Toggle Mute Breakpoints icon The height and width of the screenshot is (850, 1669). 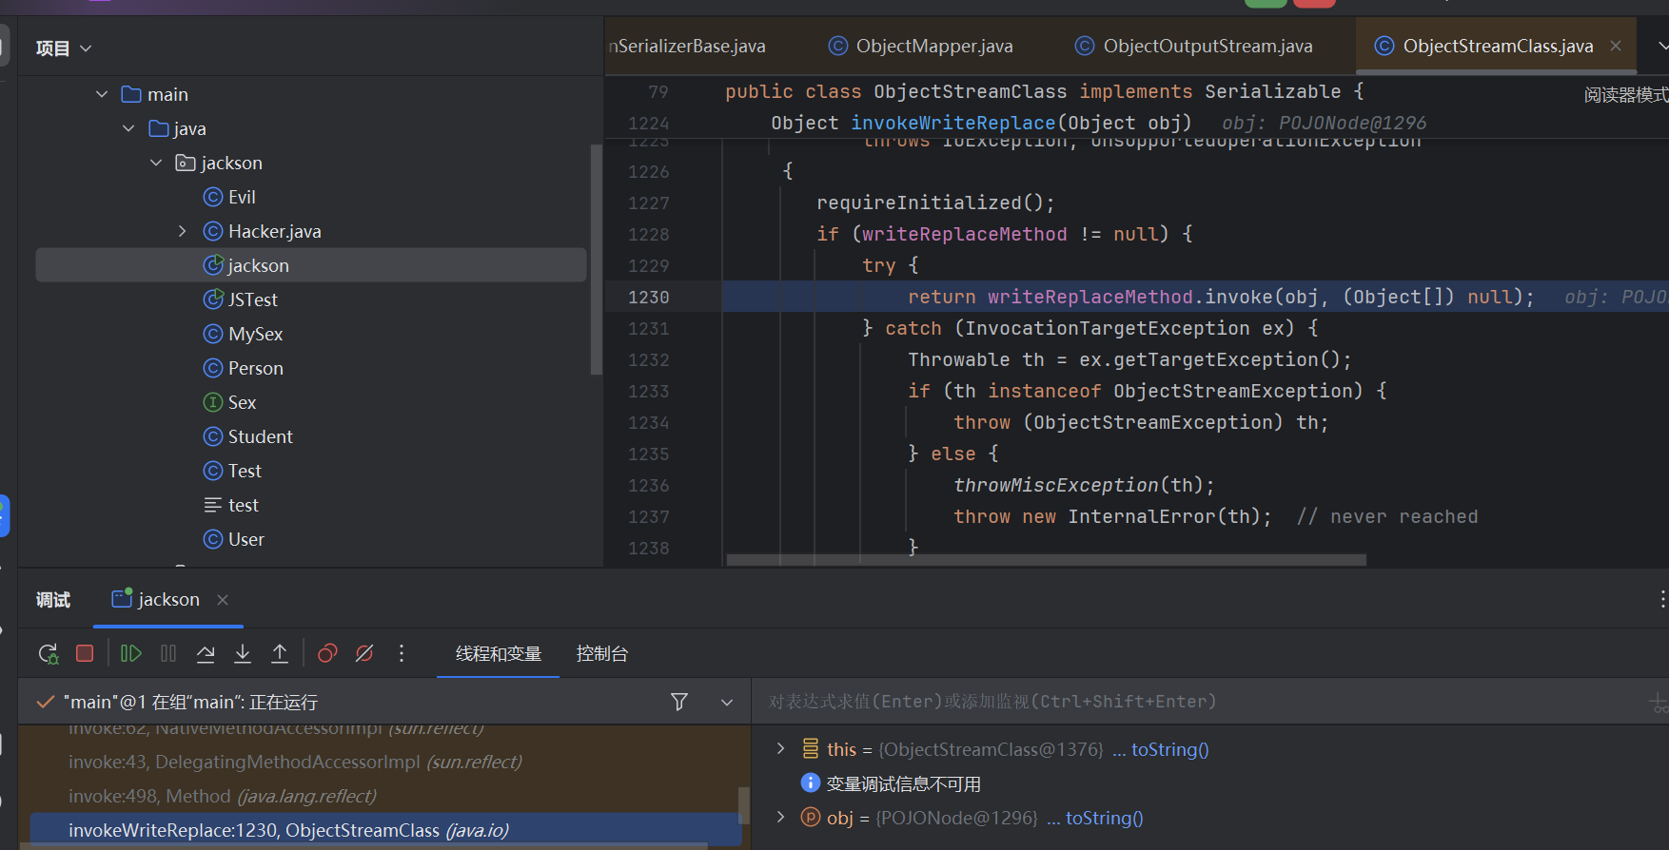(364, 653)
